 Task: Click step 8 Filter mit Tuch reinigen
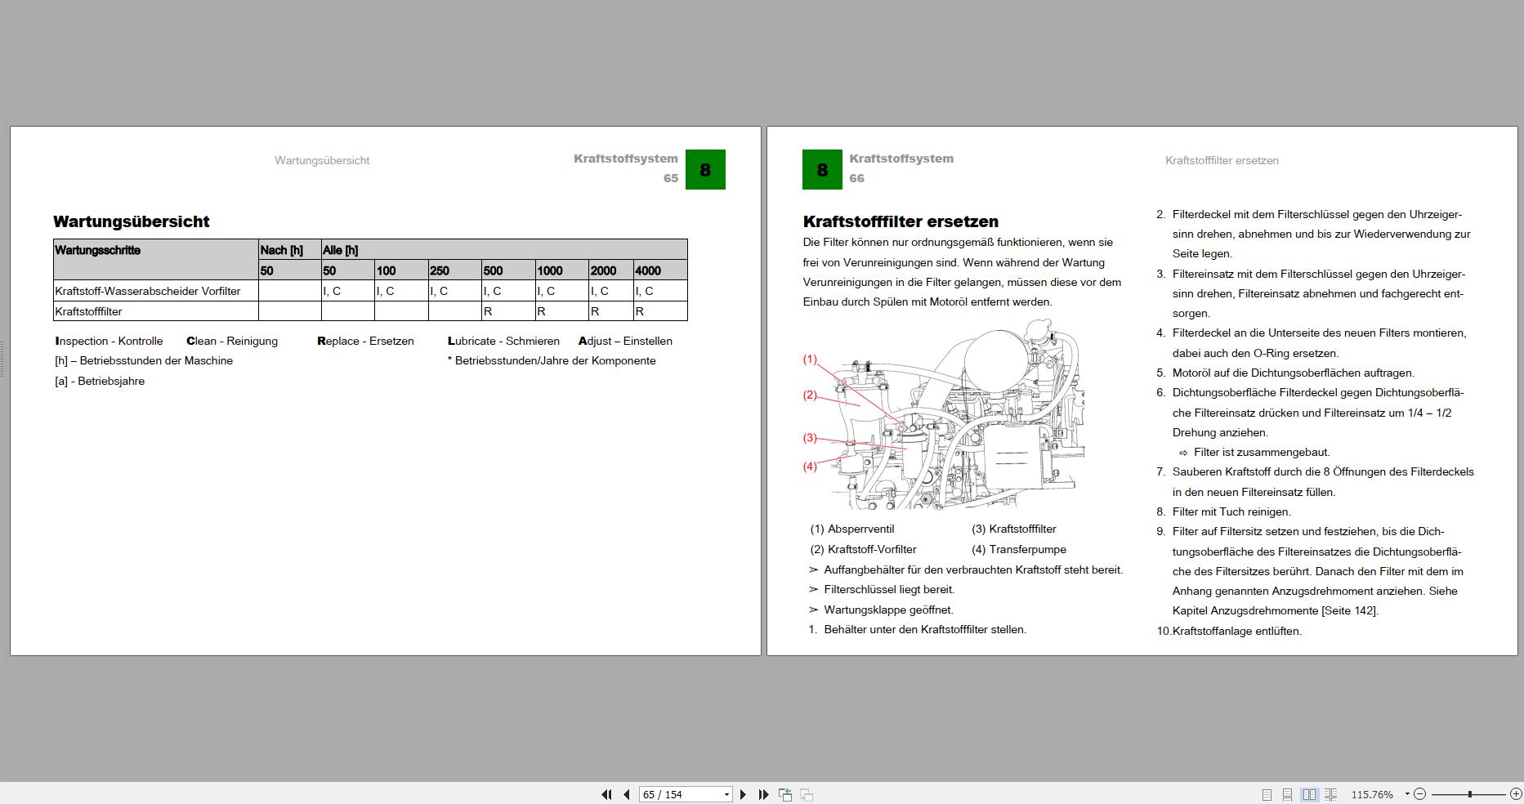[x=1223, y=511]
